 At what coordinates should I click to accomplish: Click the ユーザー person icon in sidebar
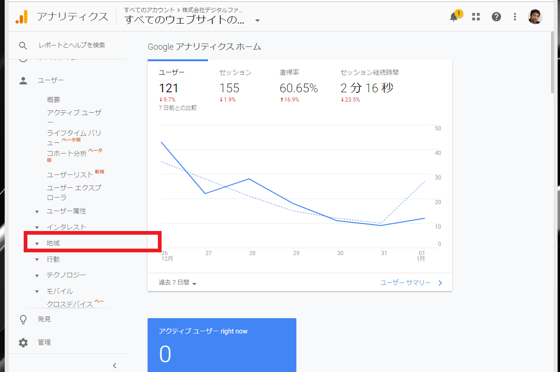tap(23, 81)
